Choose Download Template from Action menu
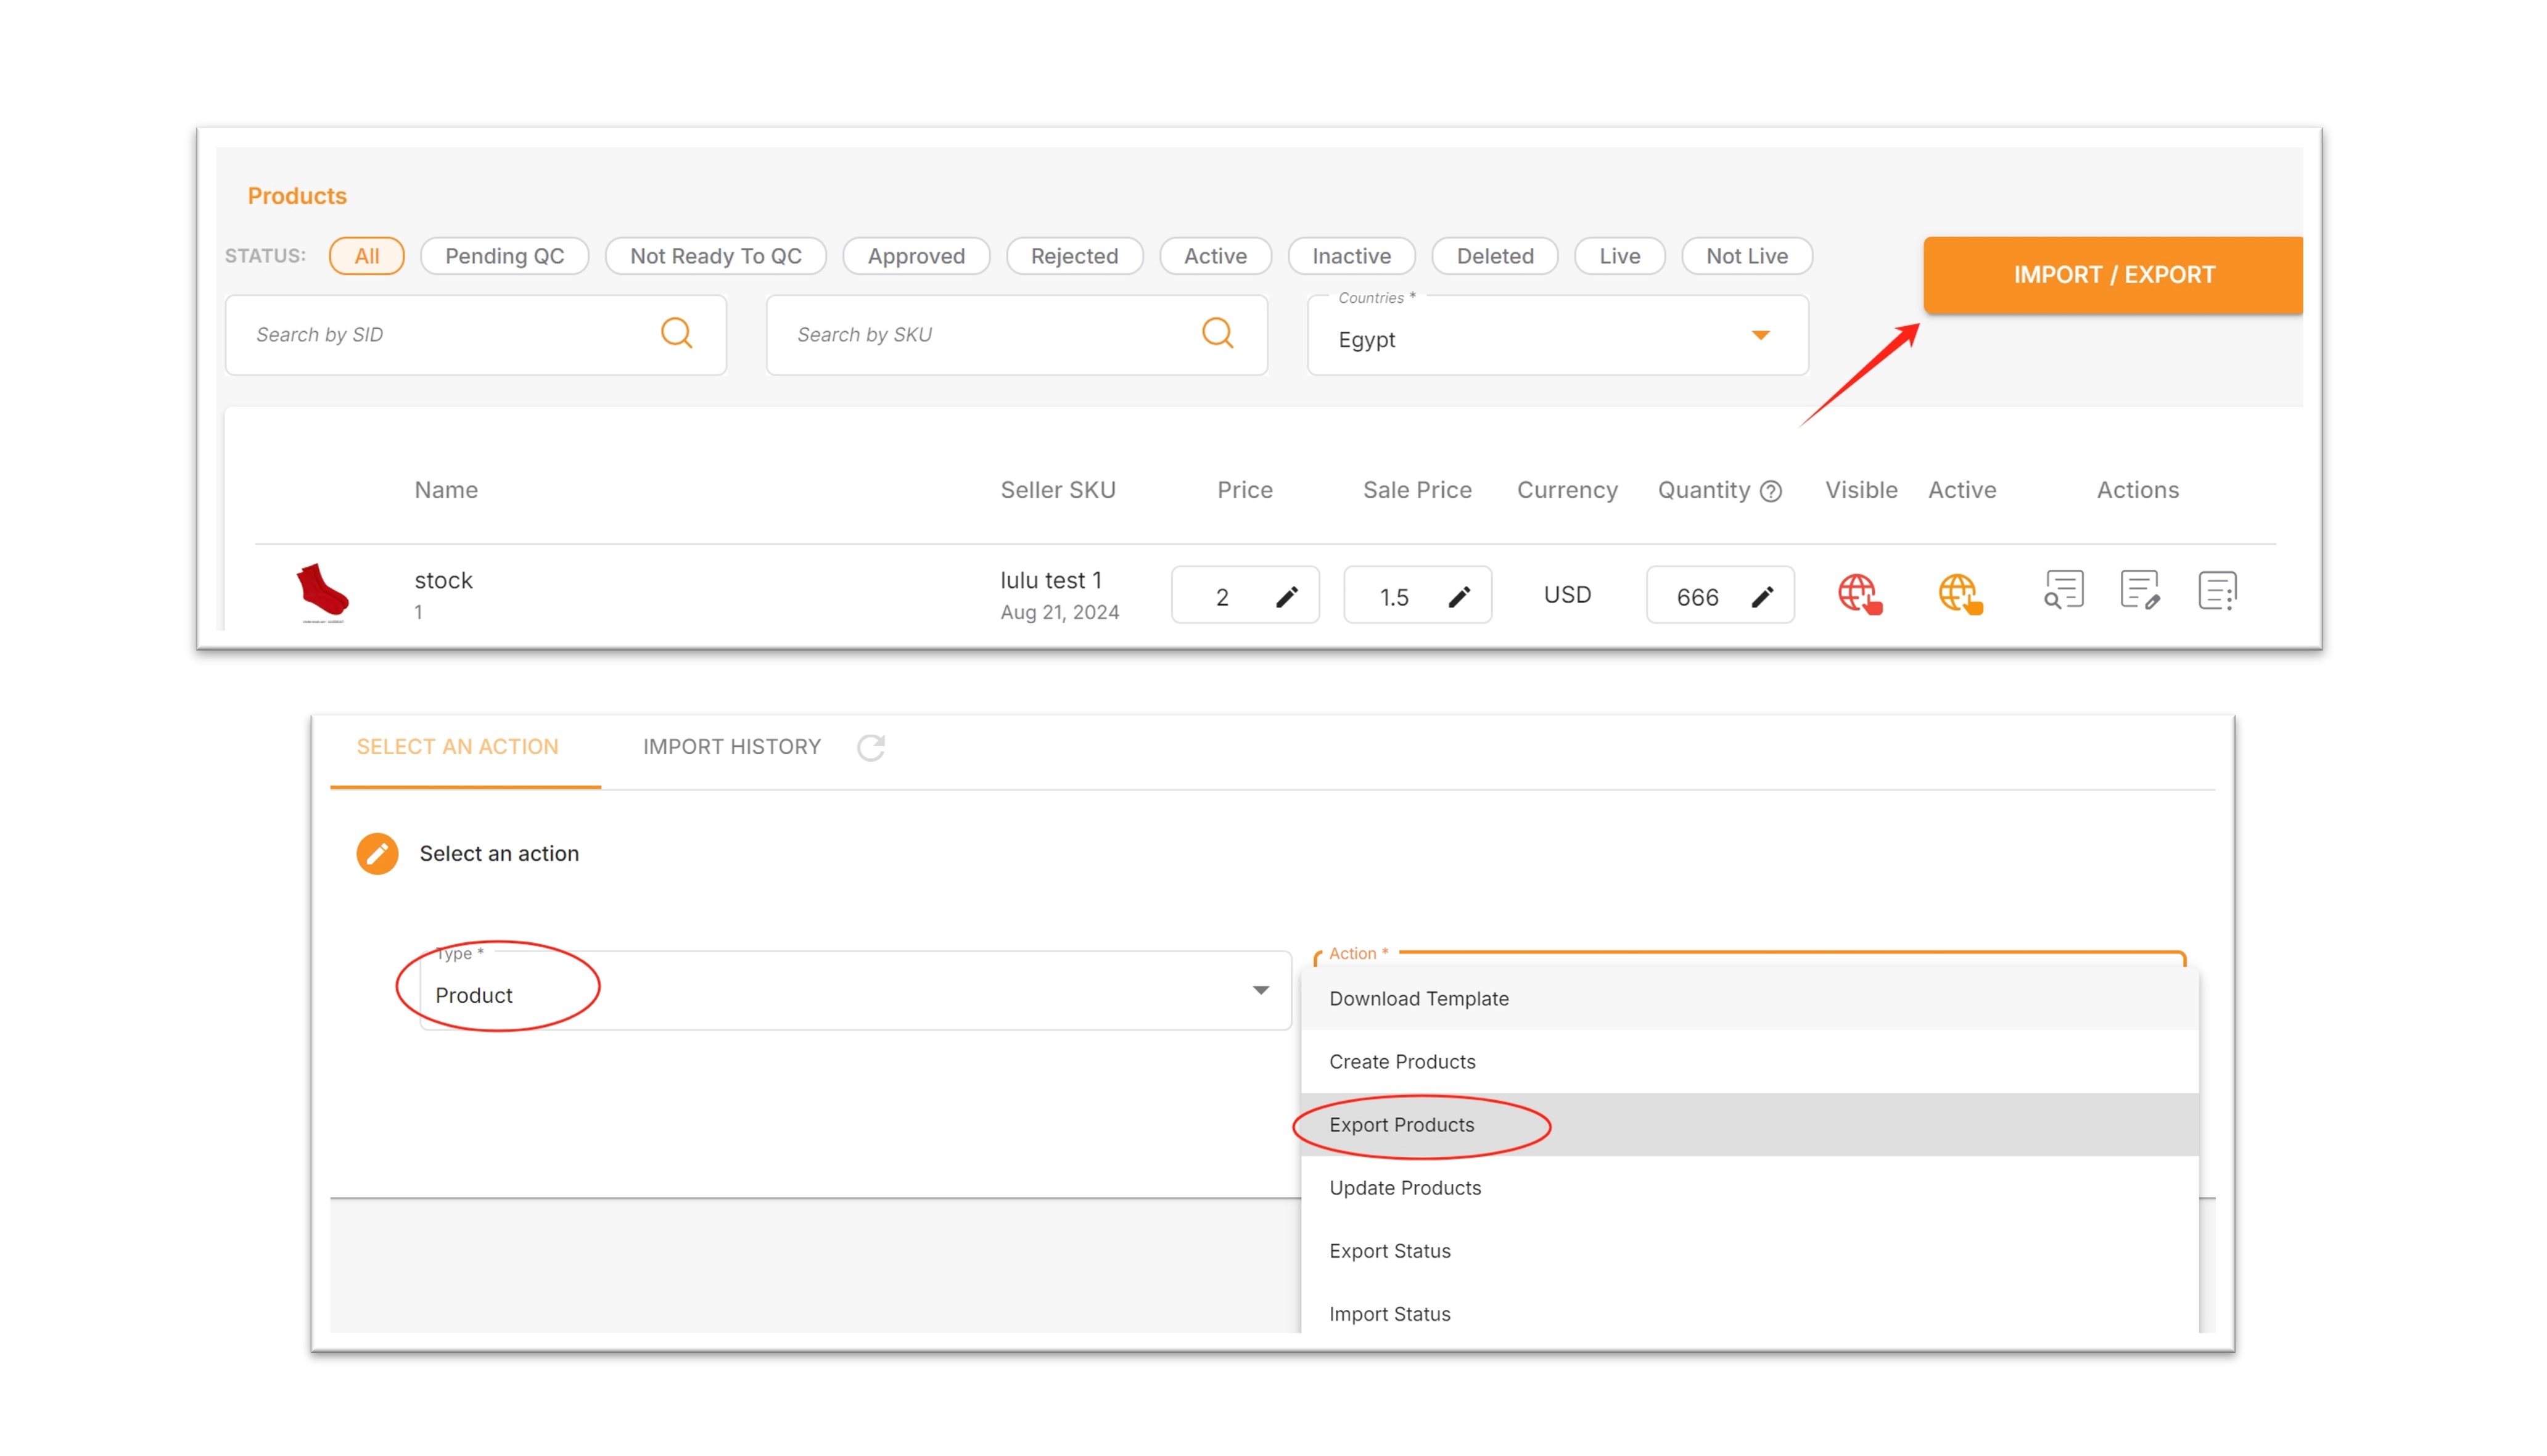Viewport: 2547px width, 1456px height. 1749,998
